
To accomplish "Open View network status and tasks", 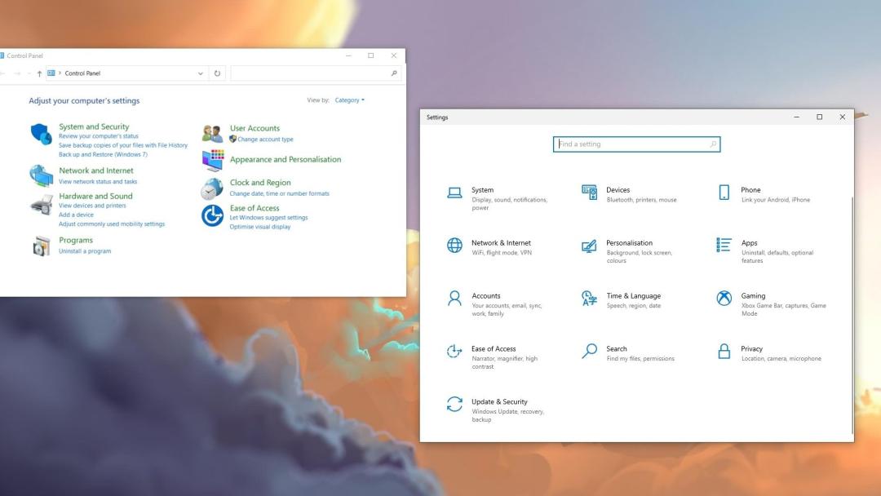I will [98, 181].
